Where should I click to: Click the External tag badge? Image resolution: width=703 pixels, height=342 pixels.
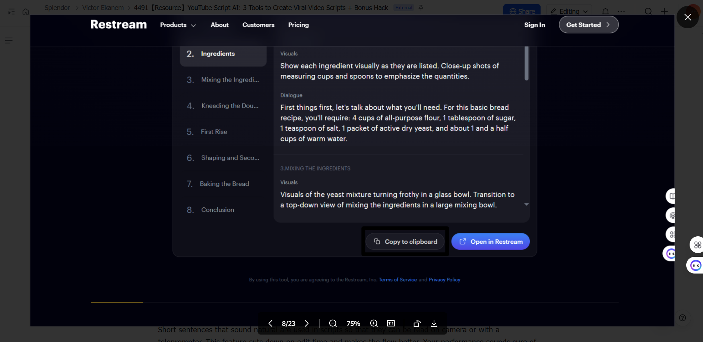[x=404, y=8]
